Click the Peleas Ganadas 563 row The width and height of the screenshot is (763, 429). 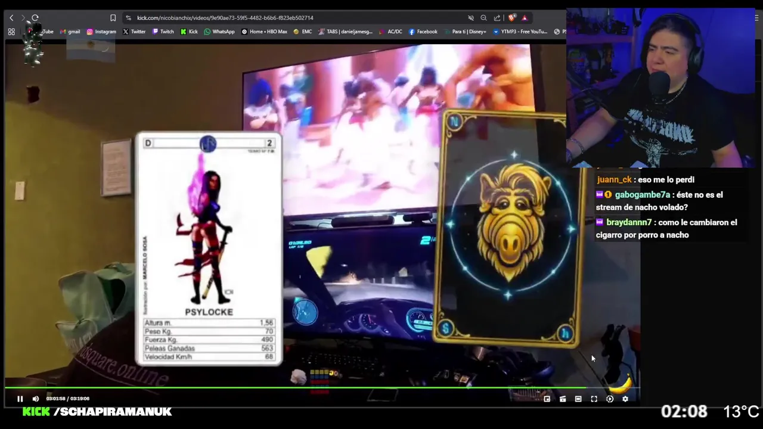[209, 348]
